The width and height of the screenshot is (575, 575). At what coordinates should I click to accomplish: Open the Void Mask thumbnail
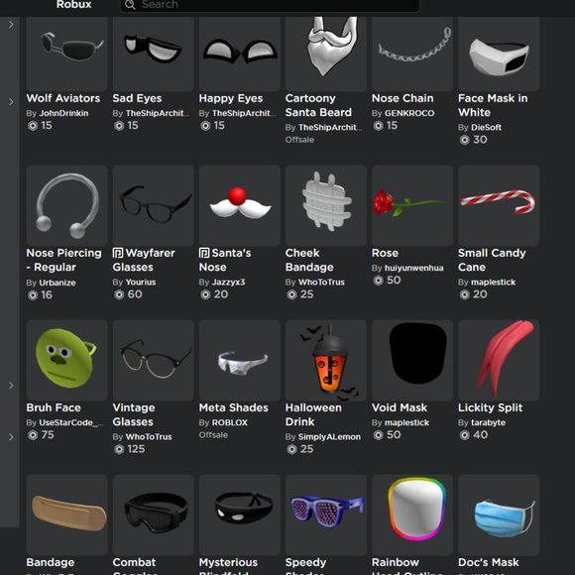pyautogui.click(x=412, y=360)
